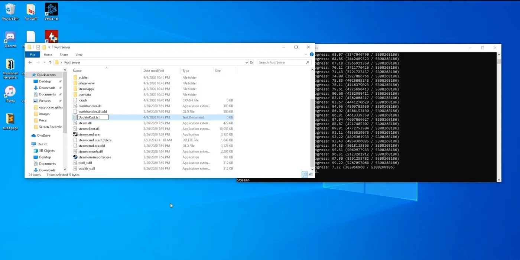Collapse This PC in the navigation pane

click(33, 144)
